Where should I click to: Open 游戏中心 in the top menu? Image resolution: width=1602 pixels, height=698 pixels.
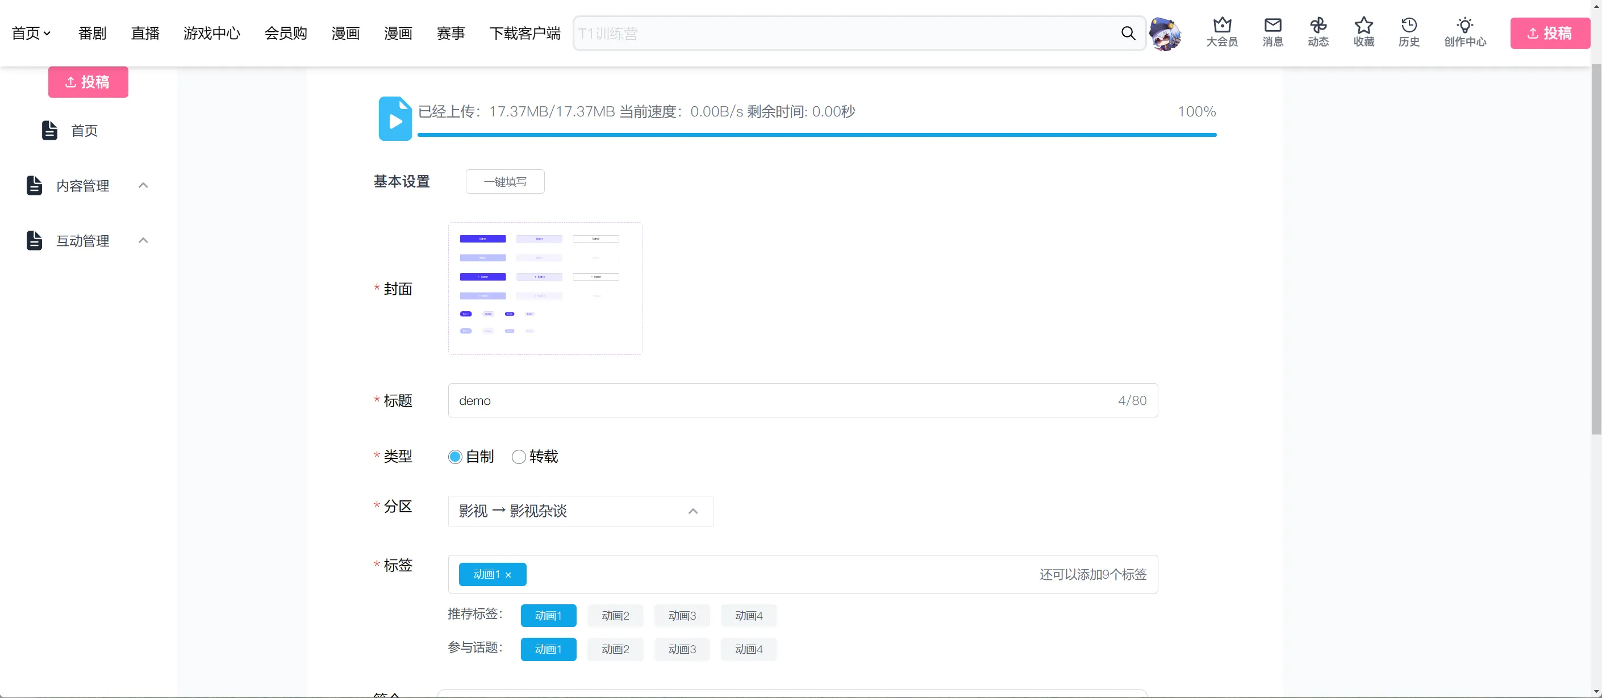[211, 33]
